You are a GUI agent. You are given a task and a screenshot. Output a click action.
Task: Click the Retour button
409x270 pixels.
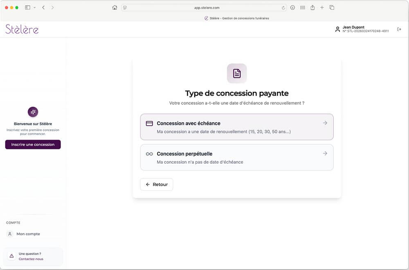tap(157, 184)
